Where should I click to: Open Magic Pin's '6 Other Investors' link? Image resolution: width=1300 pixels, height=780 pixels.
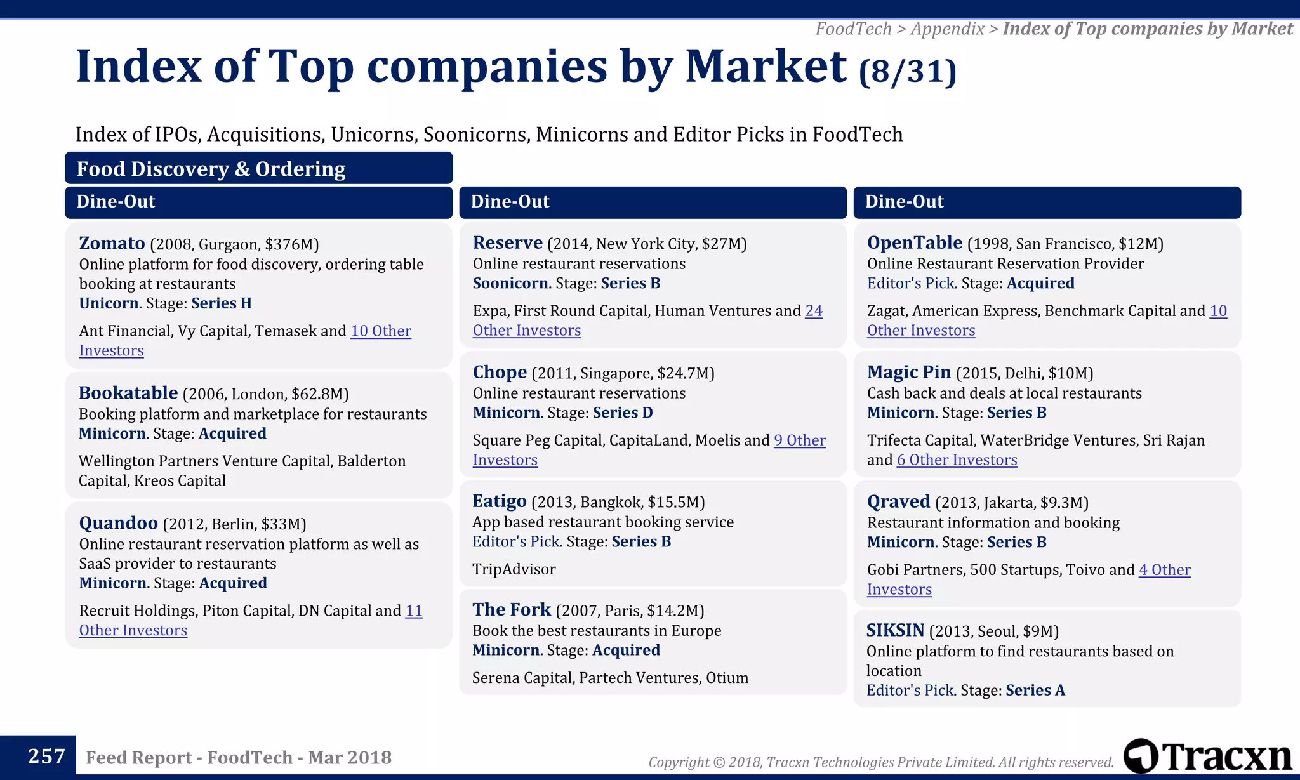point(957,460)
